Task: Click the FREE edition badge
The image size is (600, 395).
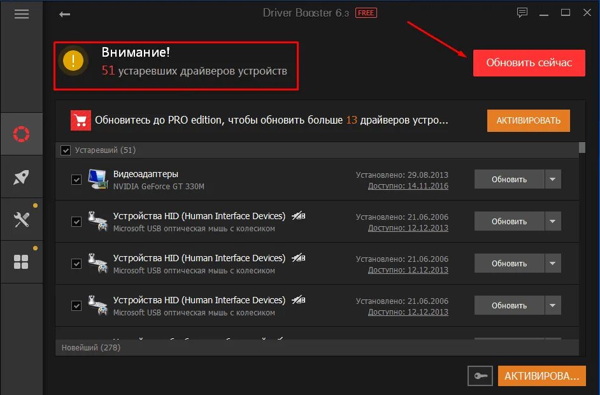Action: pyautogui.click(x=366, y=13)
